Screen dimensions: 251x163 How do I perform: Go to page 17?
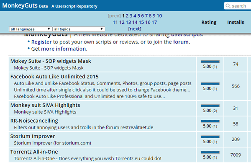[x=154, y=22]
